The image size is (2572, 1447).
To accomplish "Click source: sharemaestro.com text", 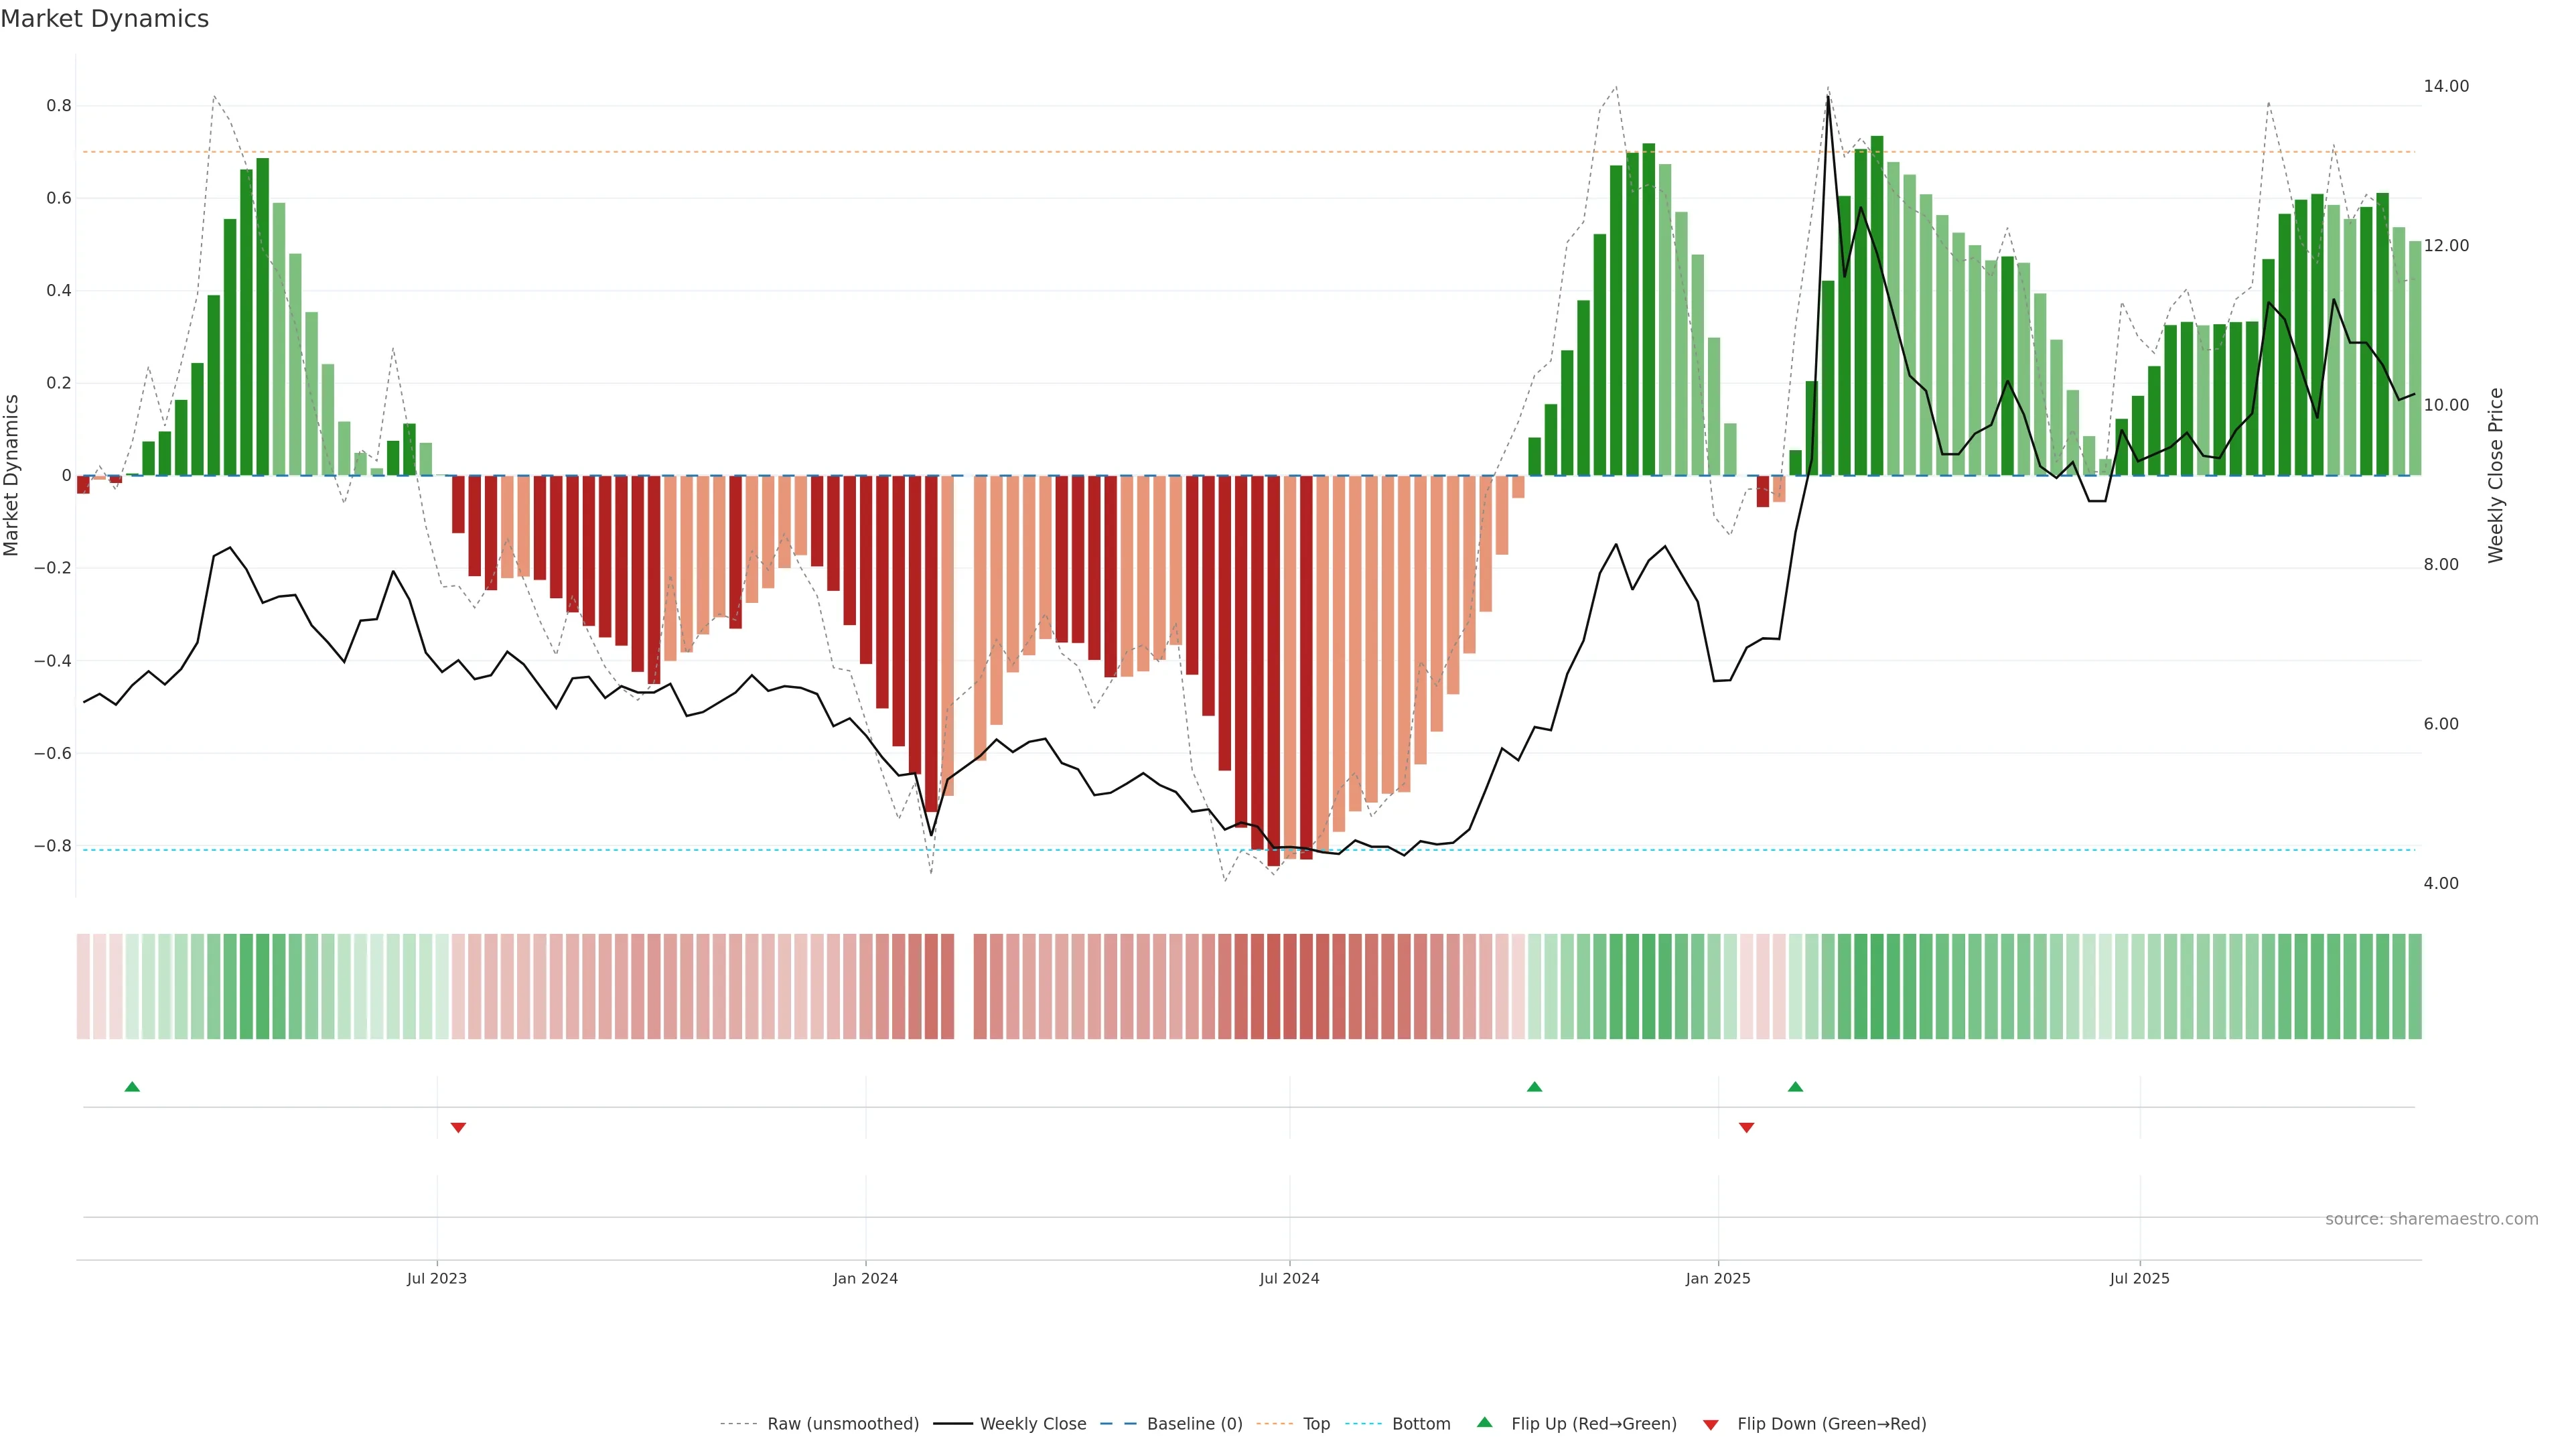I will pyautogui.click(x=2431, y=1219).
